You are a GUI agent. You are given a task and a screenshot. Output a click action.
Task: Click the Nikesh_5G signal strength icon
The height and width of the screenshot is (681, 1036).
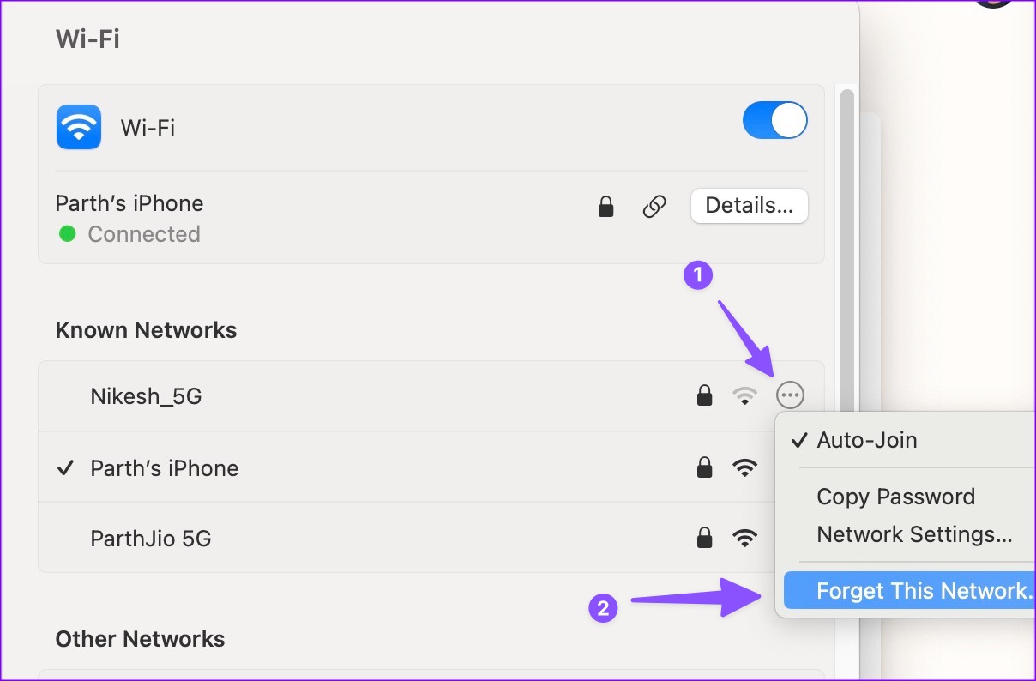(x=744, y=395)
